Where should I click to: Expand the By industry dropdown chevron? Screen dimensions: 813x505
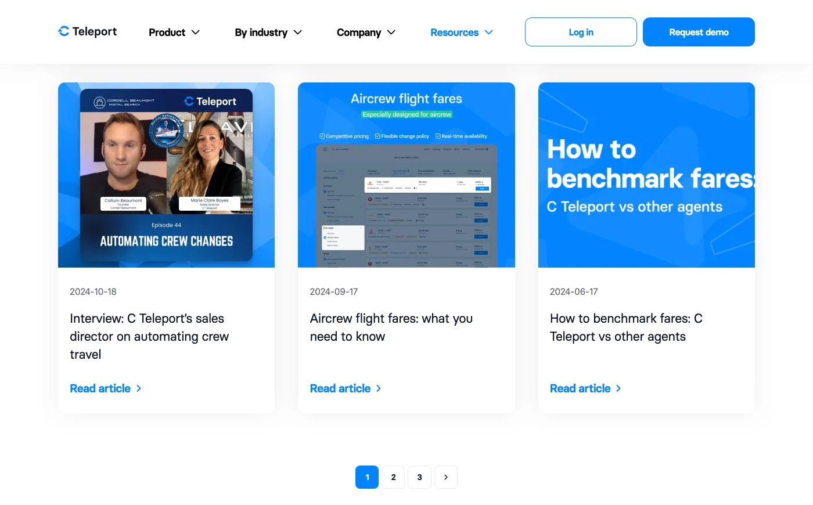click(298, 33)
